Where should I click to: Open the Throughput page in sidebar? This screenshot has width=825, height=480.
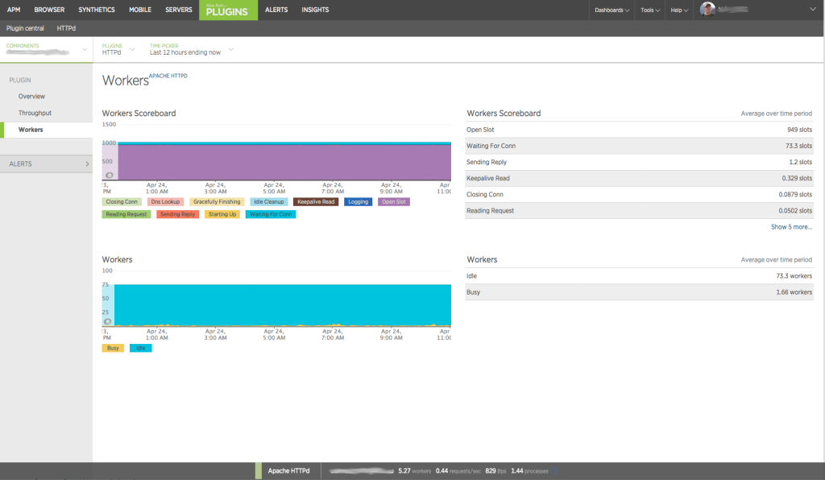coord(35,113)
